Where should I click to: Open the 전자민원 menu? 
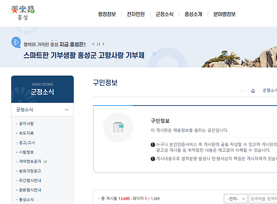(x=136, y=14)
